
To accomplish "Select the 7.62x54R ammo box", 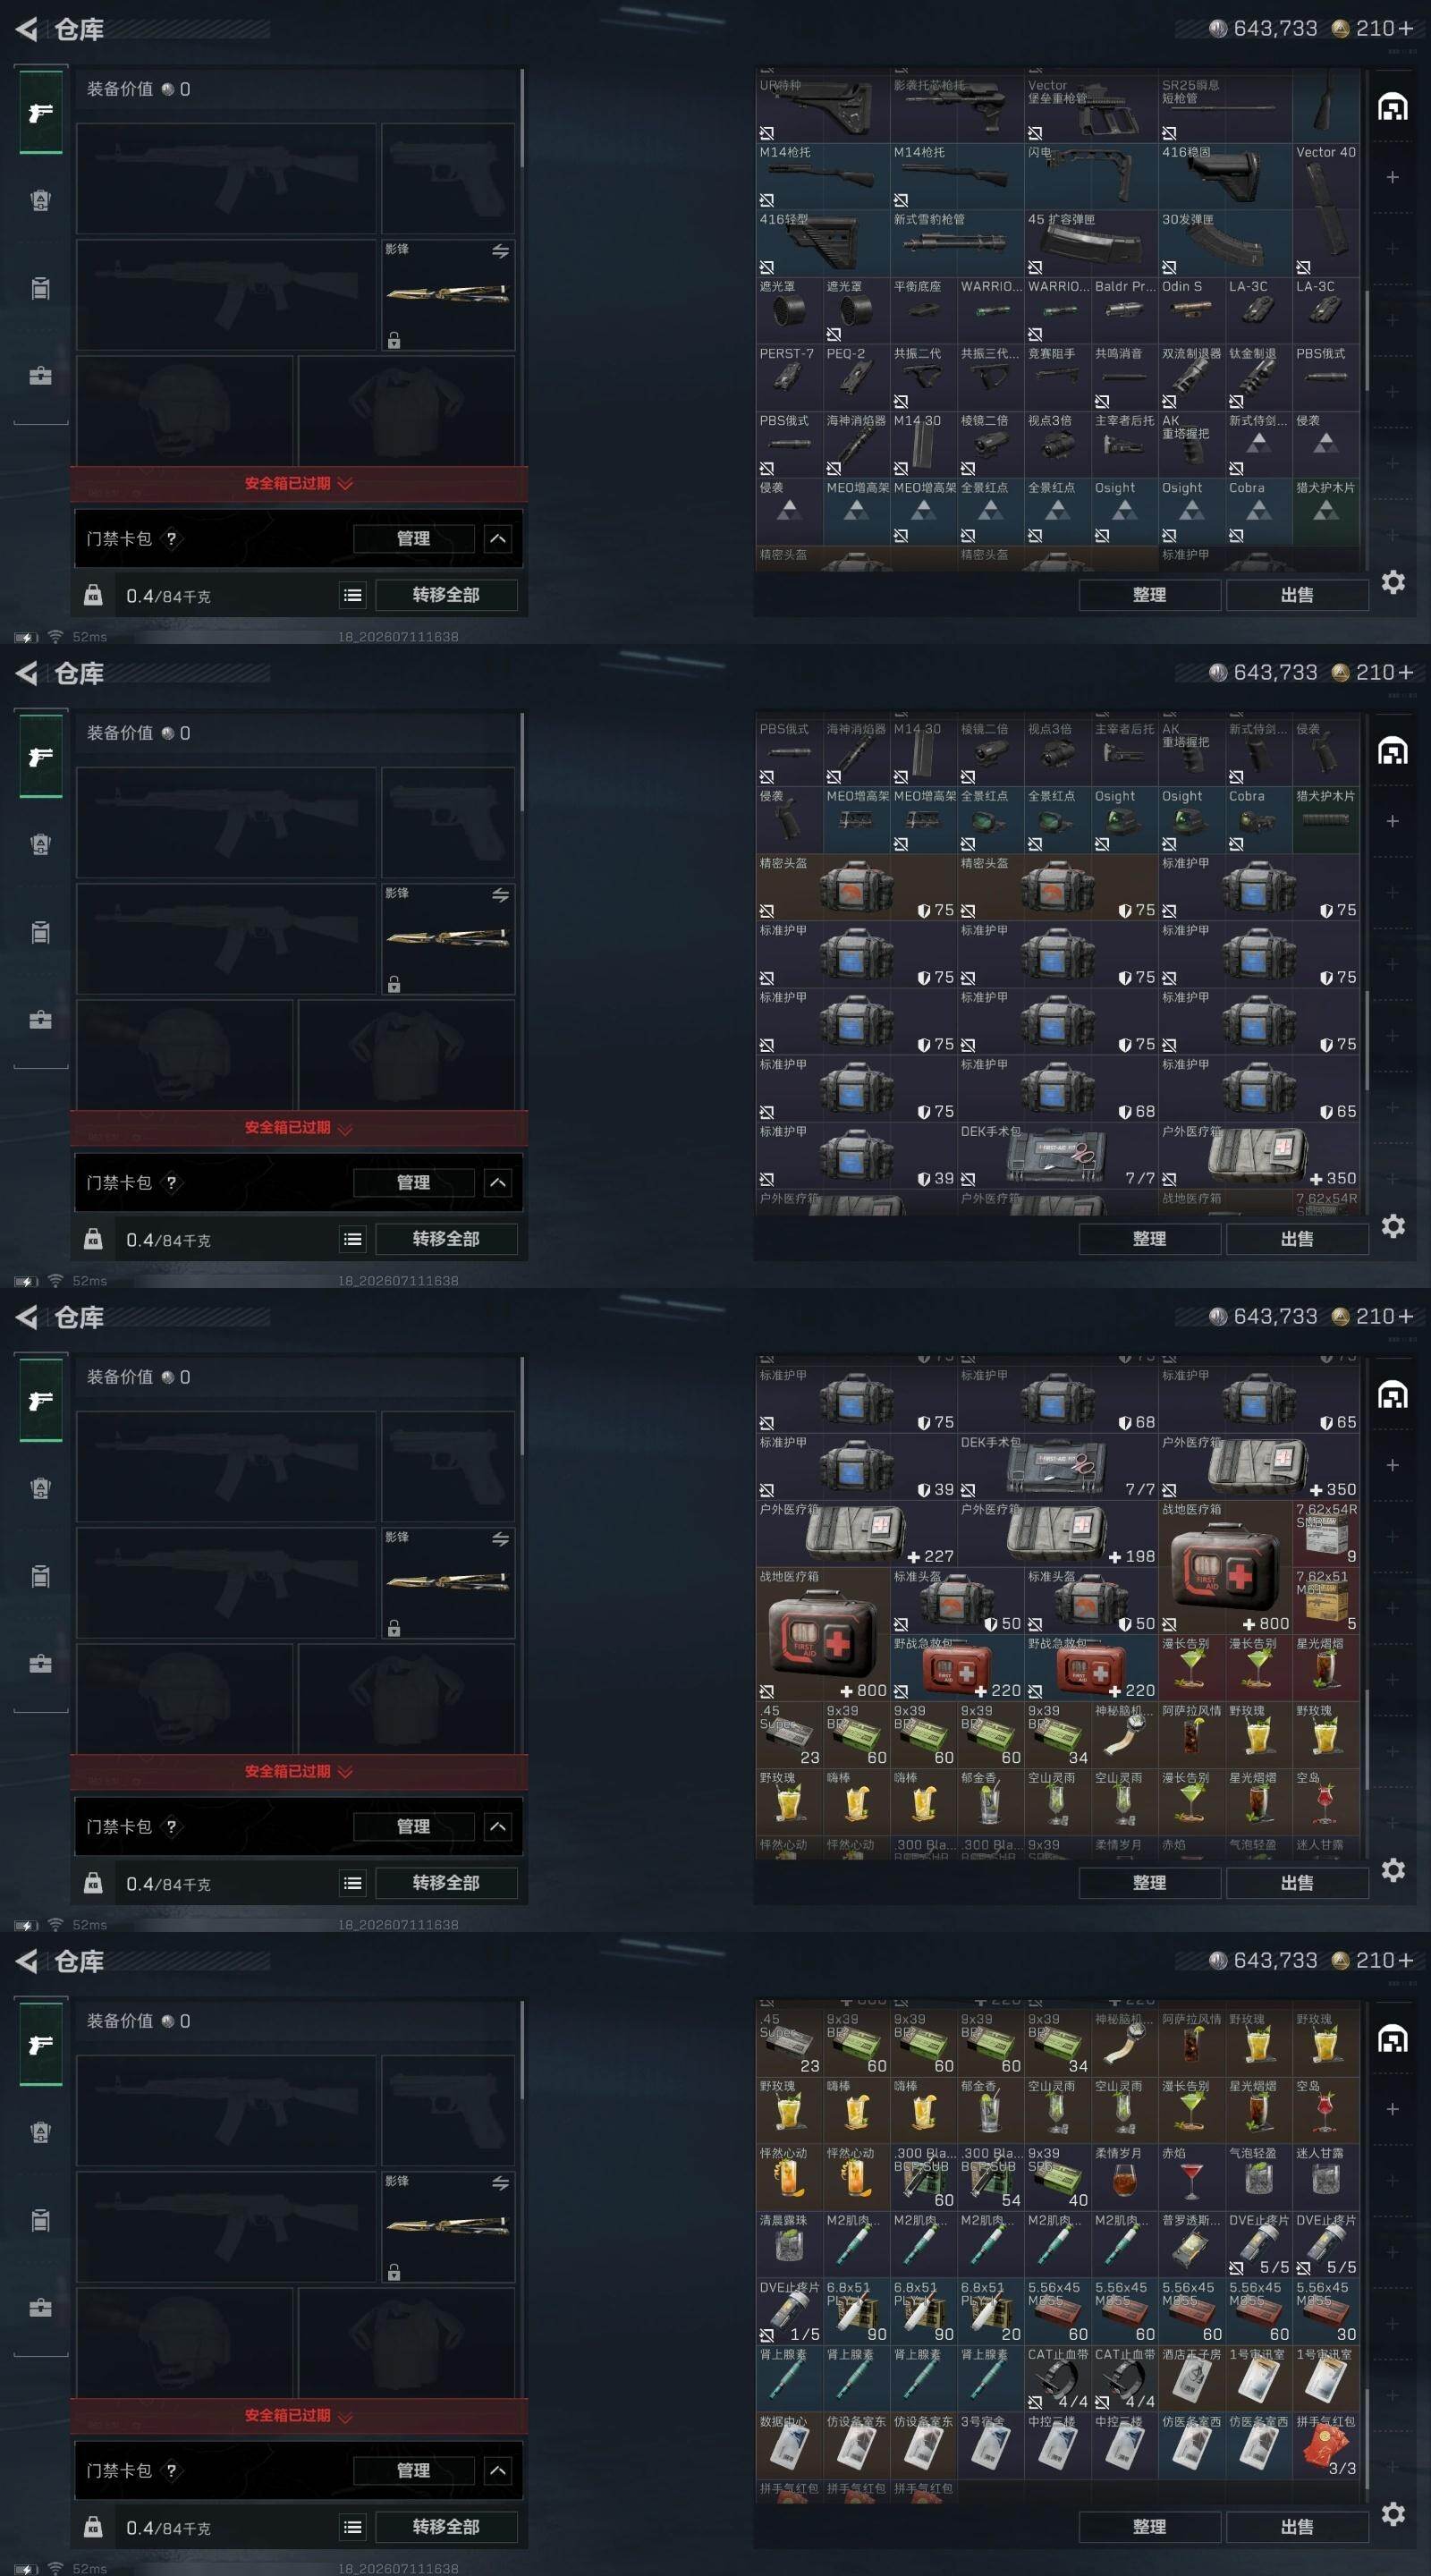I will pyautogui.click(x=1326, y=1532).
